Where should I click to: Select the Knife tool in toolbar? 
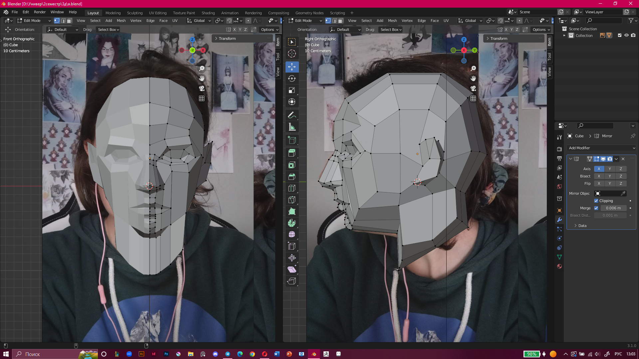pos(292,200)
